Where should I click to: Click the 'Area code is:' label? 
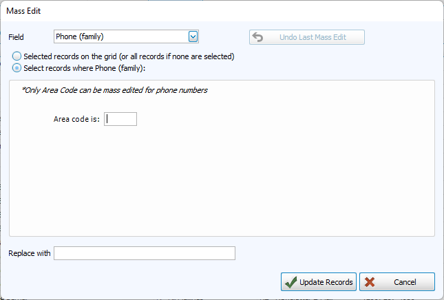coord(76,119)
